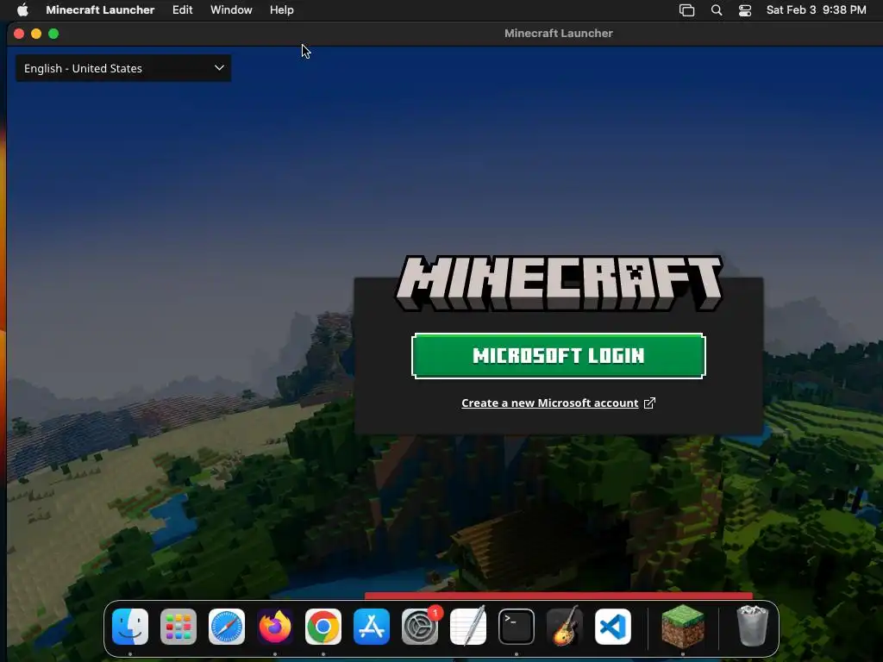Click the Minecraft grass block dock icon
883x662 pixels.
pos(683,627)
